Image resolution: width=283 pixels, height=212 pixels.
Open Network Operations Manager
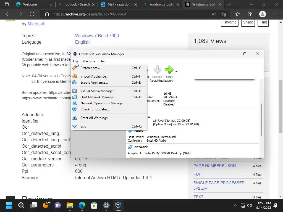pyautogui.click(x=109, y=103)
